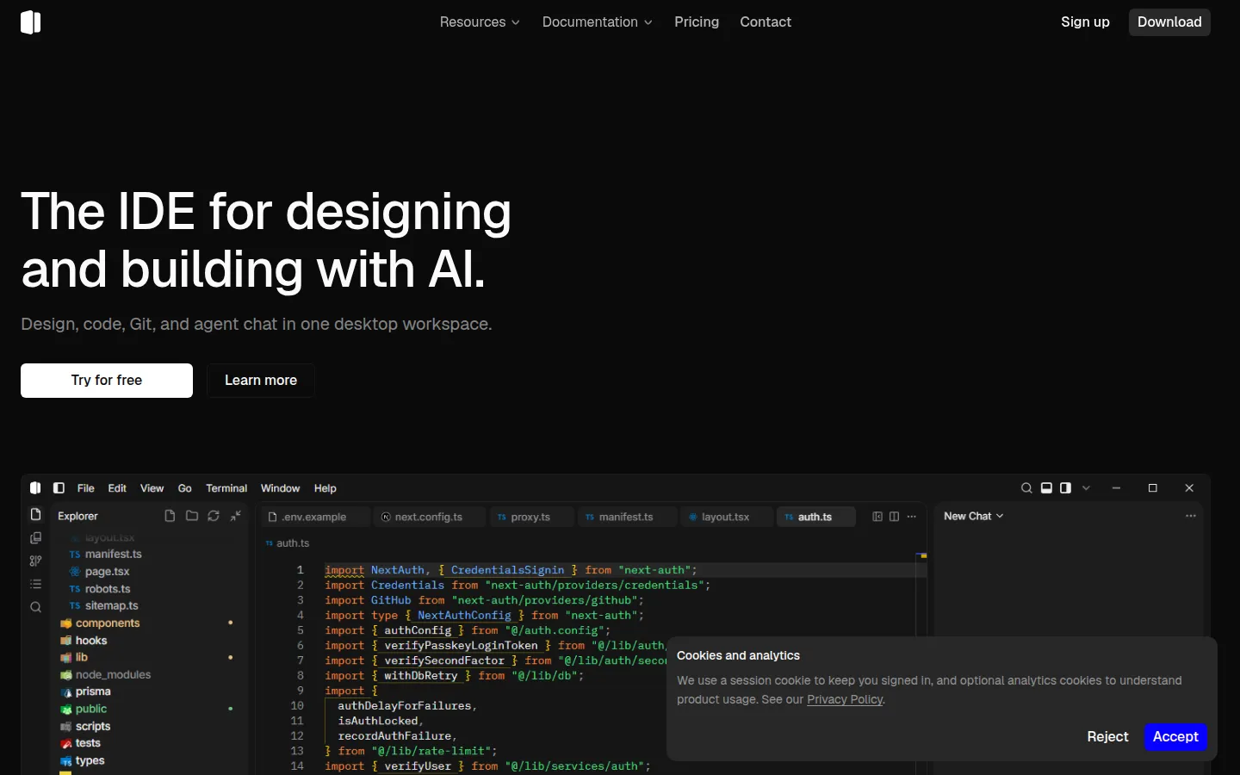Select the auth.ts editor tab
Viewport: 1240px width, 775px height.
[x=815, y=517]
